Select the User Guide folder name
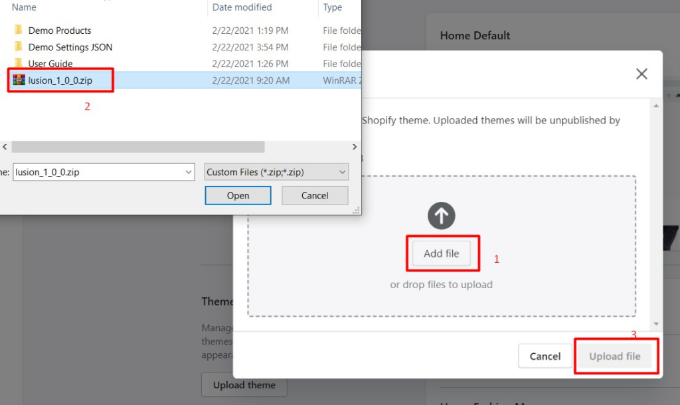The width and height of the screenshot is (680, 405). click(x=50, y=64)
